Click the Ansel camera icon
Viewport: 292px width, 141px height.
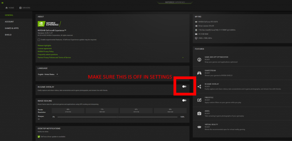[x=199, y=113]
